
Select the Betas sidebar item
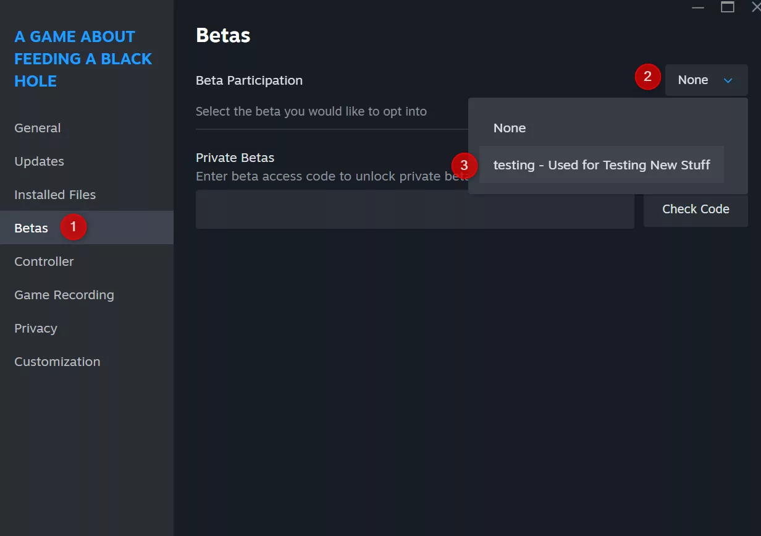point(32,228)
